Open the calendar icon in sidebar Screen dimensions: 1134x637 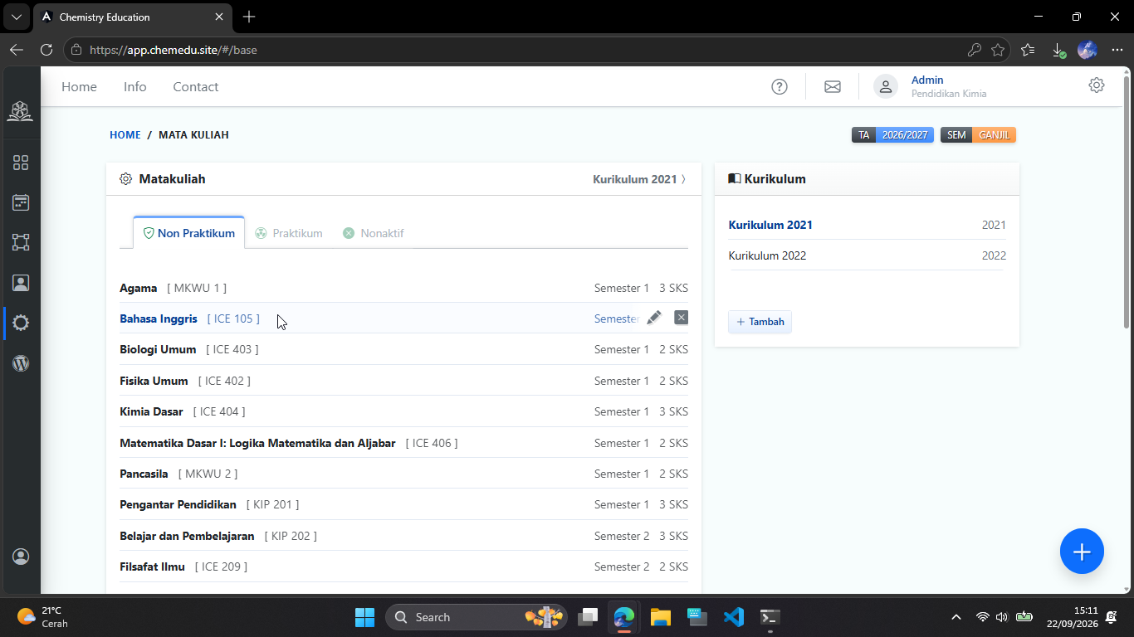(x=21, y=202)
